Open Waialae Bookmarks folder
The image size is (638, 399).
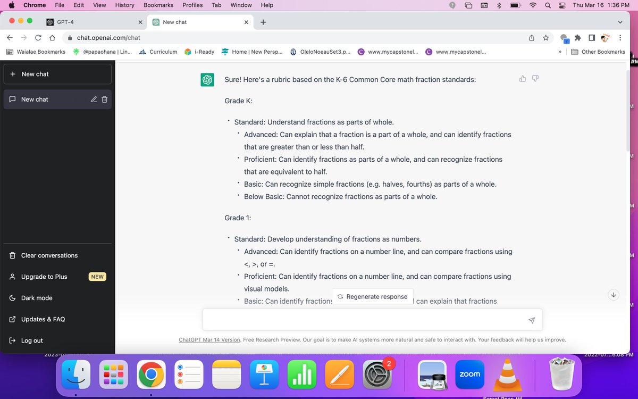coord(35,52)
